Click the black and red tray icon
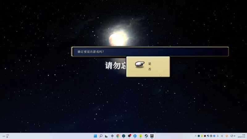Screen dimensions: 247x139 coord(205,136)
